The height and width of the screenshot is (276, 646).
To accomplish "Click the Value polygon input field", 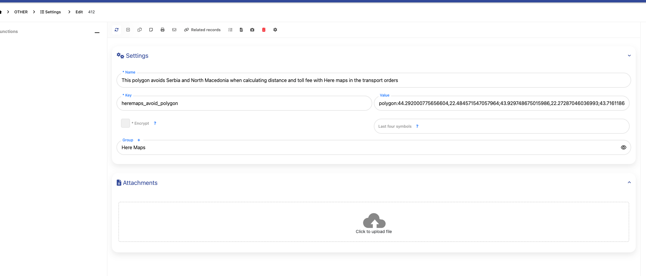I will 501,103.
